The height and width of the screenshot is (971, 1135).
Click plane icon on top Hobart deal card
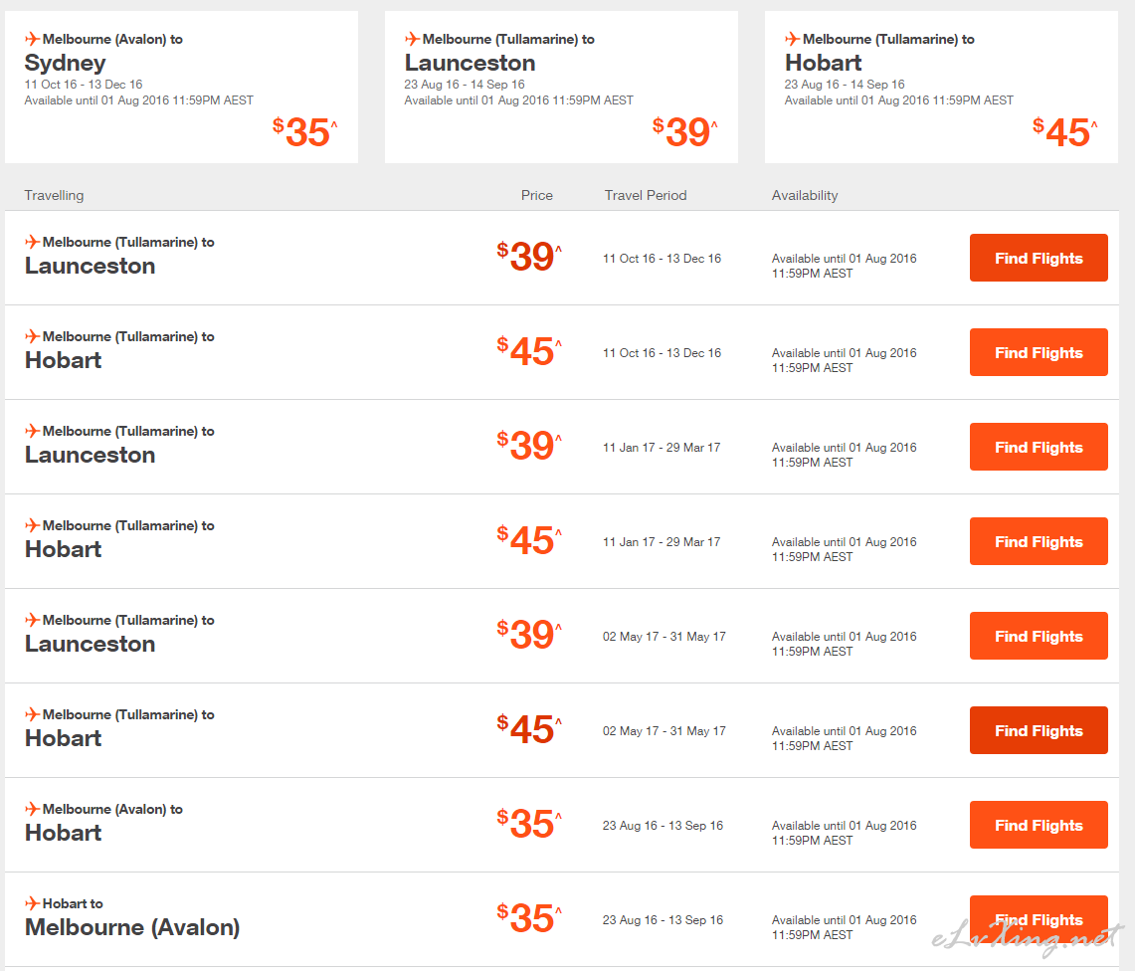coord(792,39)
